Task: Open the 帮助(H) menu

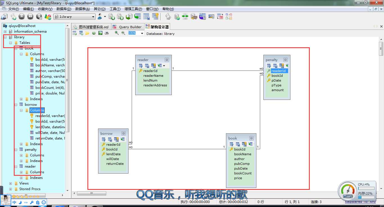Action: point(168,9)
